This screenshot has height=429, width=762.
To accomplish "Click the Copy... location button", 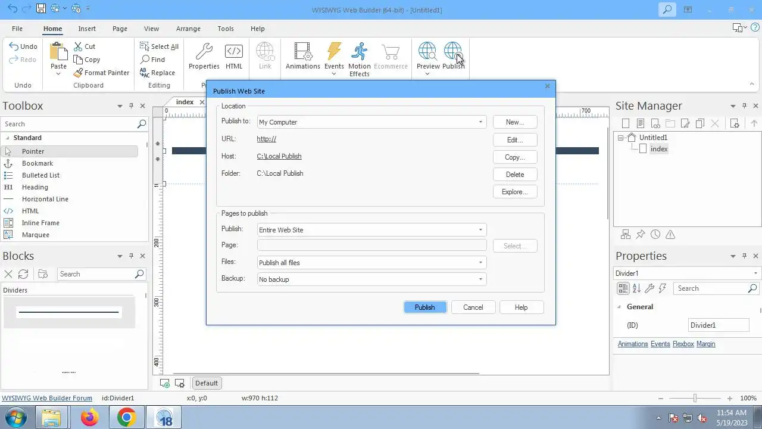I will click(515, 157).
